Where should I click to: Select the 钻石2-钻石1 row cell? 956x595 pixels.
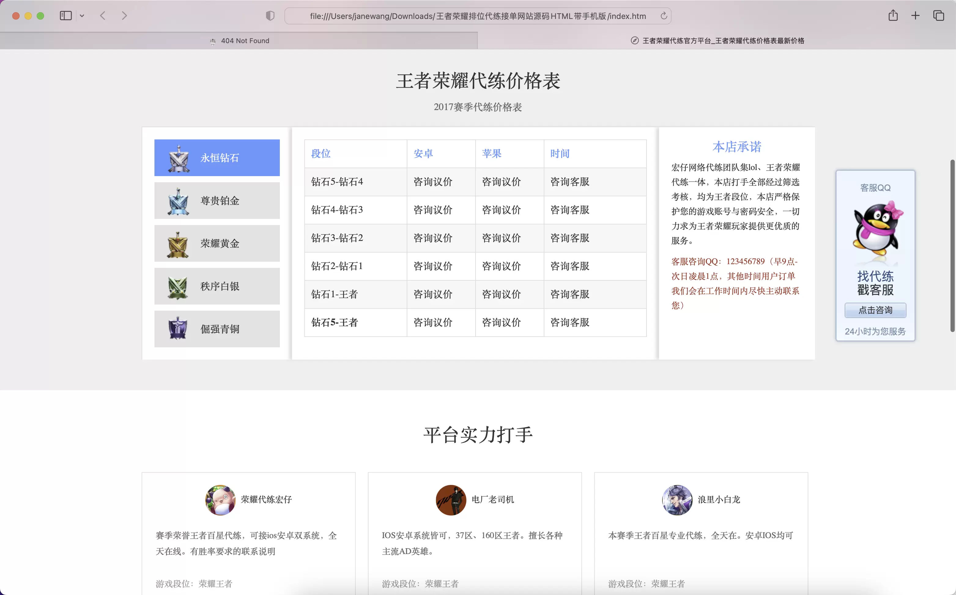355,266
